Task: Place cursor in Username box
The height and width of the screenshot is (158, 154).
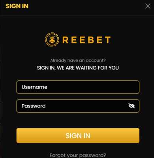Action: [78, 87]
